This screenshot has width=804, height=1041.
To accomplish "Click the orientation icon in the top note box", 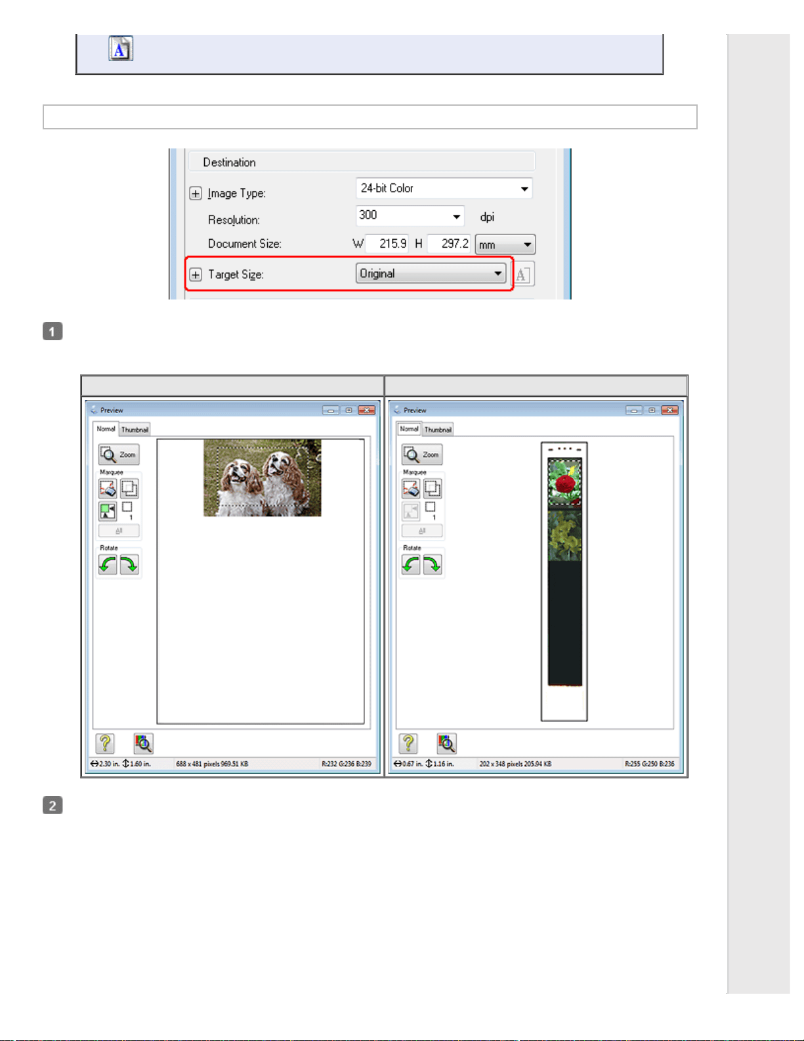I will point(121,49).
